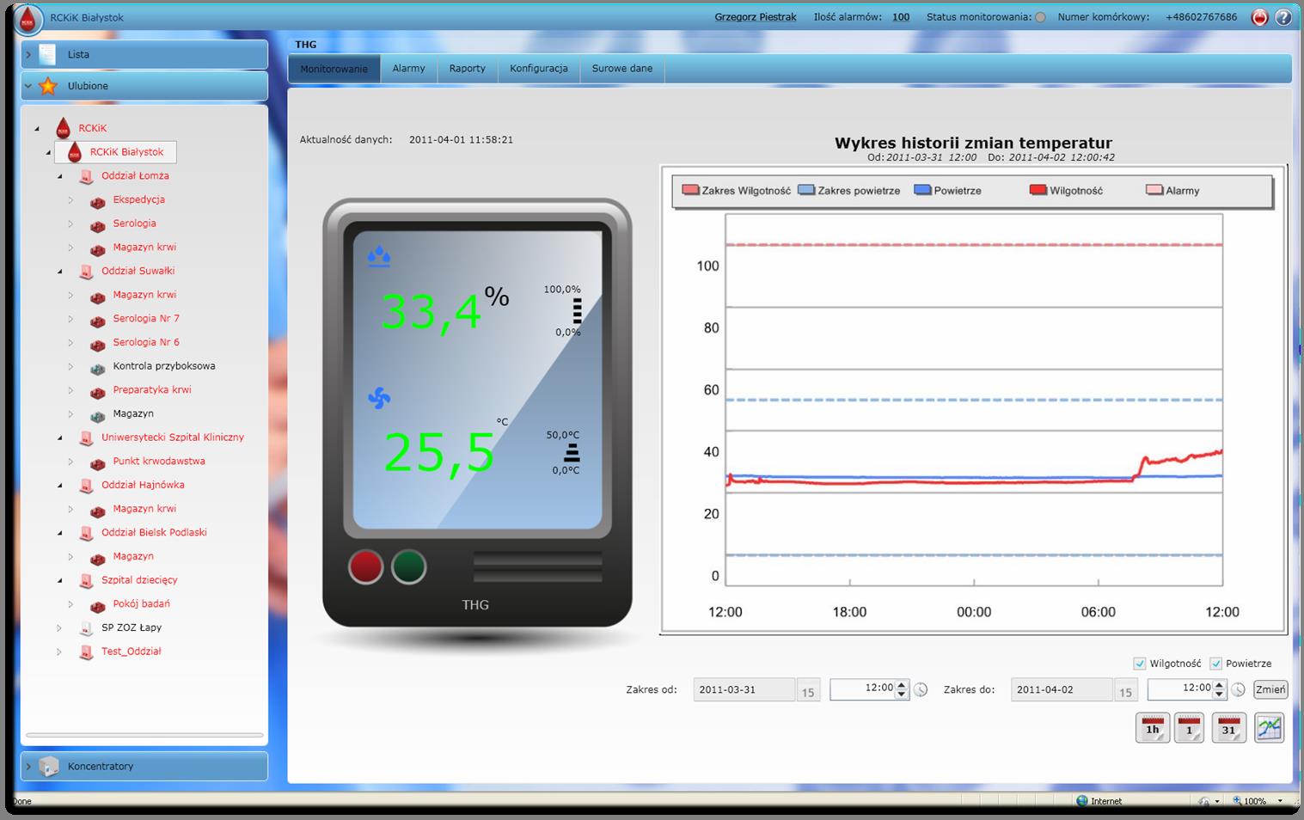The image size is (1304, 820).
Task: Open the Surowe dane tab
Action: (621, 68)
